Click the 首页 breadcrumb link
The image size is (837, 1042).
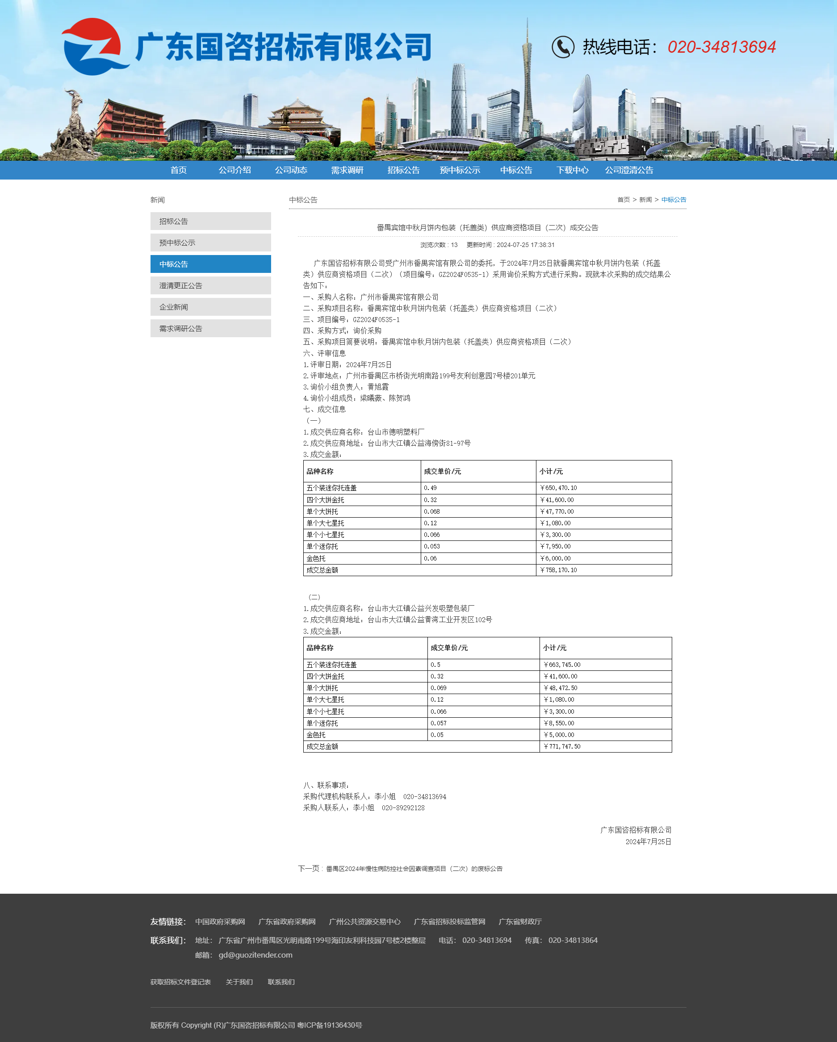(x=624, y=200)
